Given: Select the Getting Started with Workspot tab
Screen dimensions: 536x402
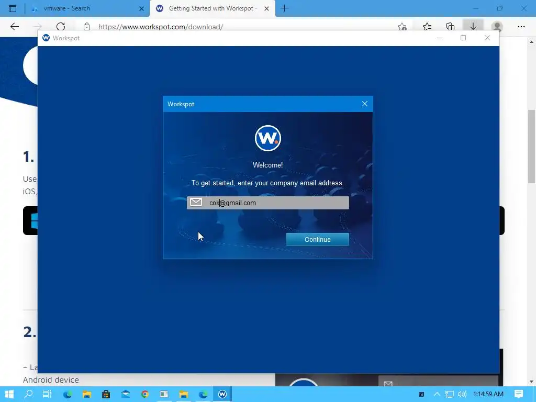Looking at the screenshot, I should [x=212, y=8].
